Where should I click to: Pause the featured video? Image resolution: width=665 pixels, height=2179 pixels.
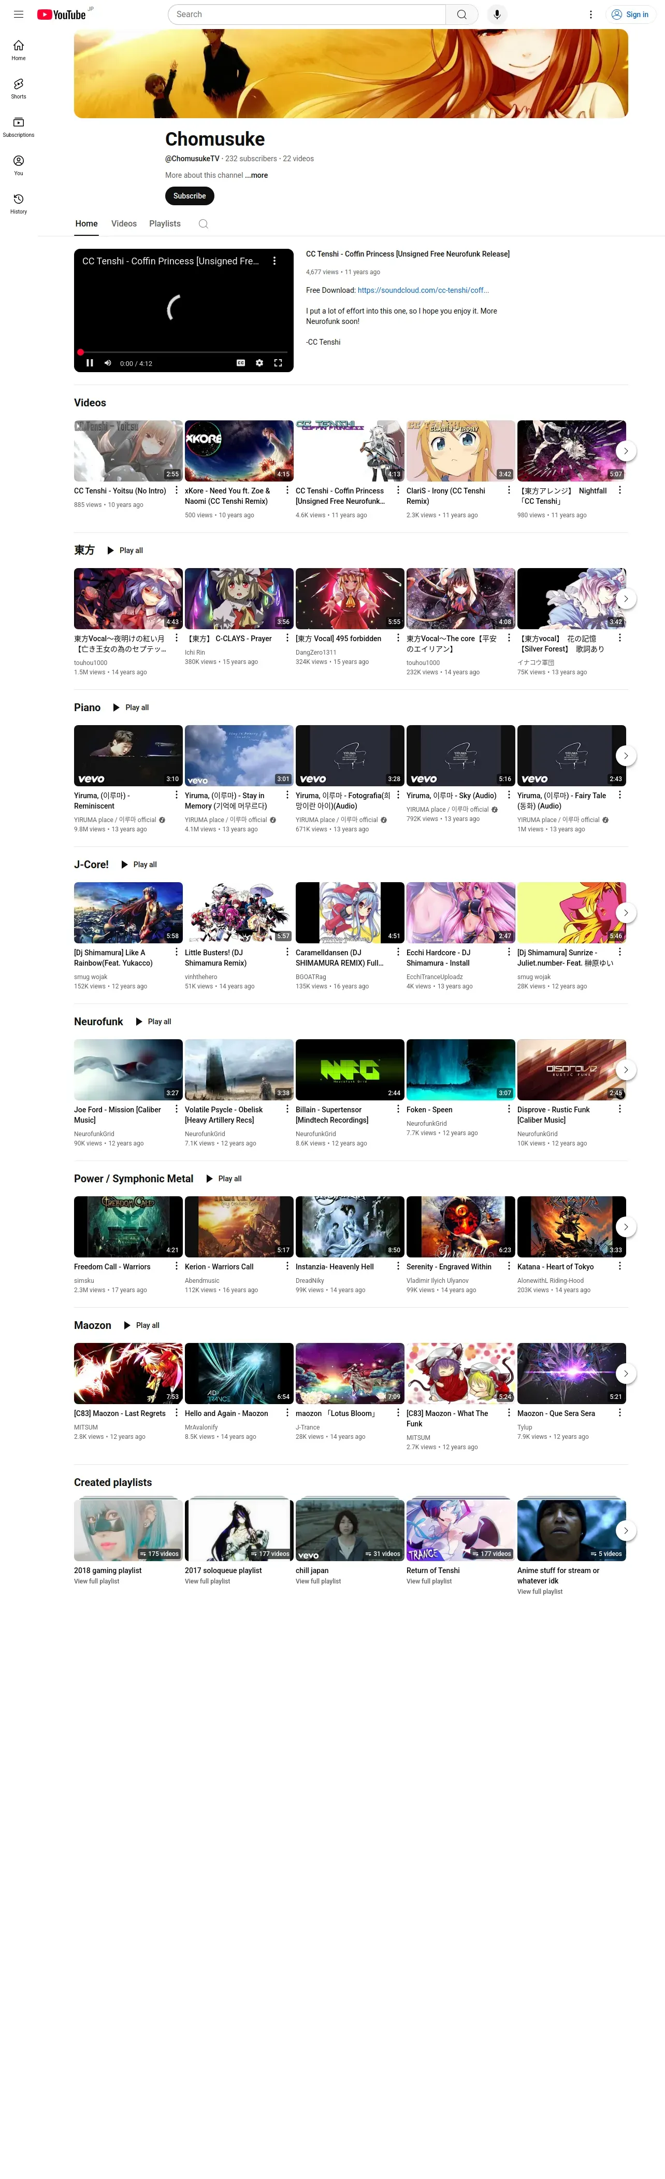coord(90,363)
